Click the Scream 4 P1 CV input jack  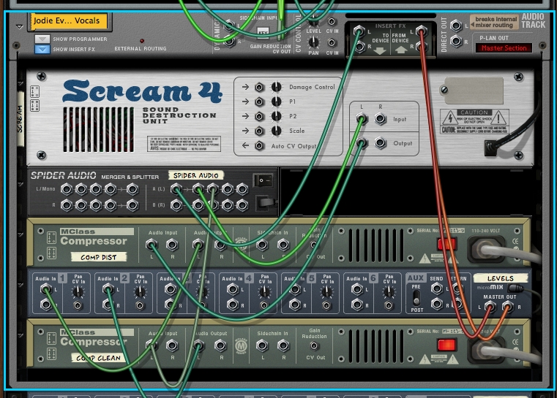pos(259,102)
